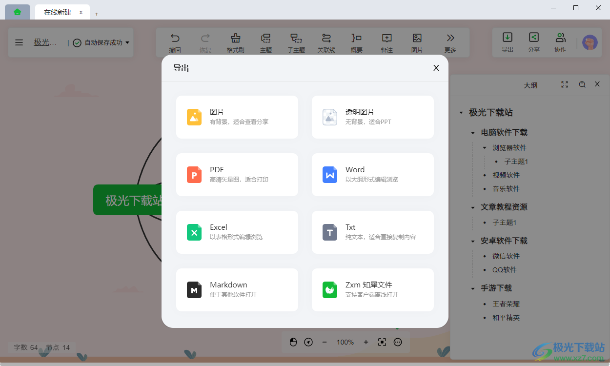Select the 格式刷 format painter
Image resolution: width=610 pixels, height=366 pixels.
click(x=236, y=42)
